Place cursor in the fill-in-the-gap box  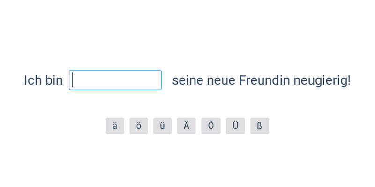click(x=115, y=80)
